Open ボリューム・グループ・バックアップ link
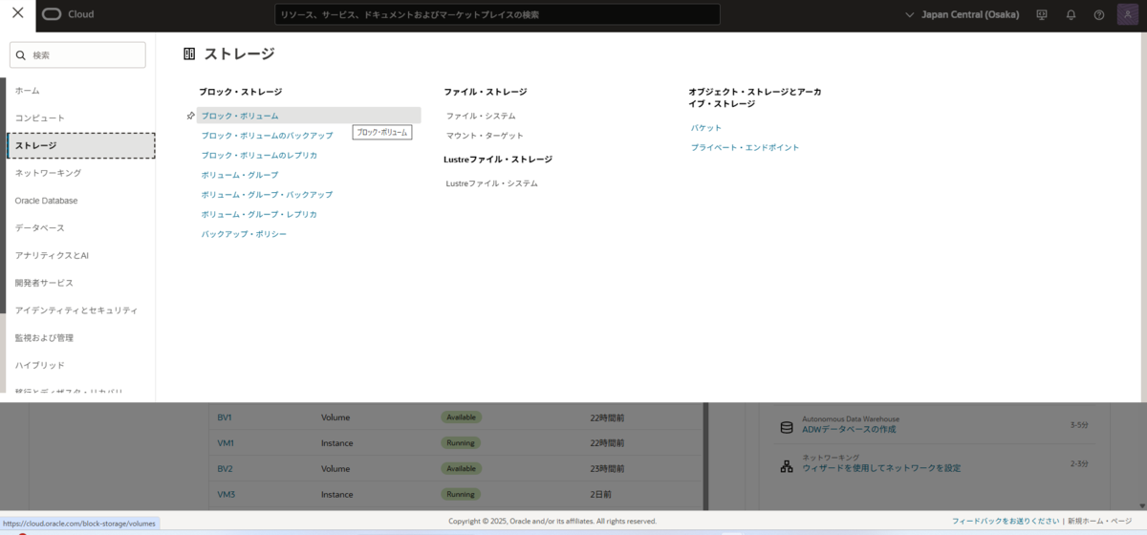 267,195
